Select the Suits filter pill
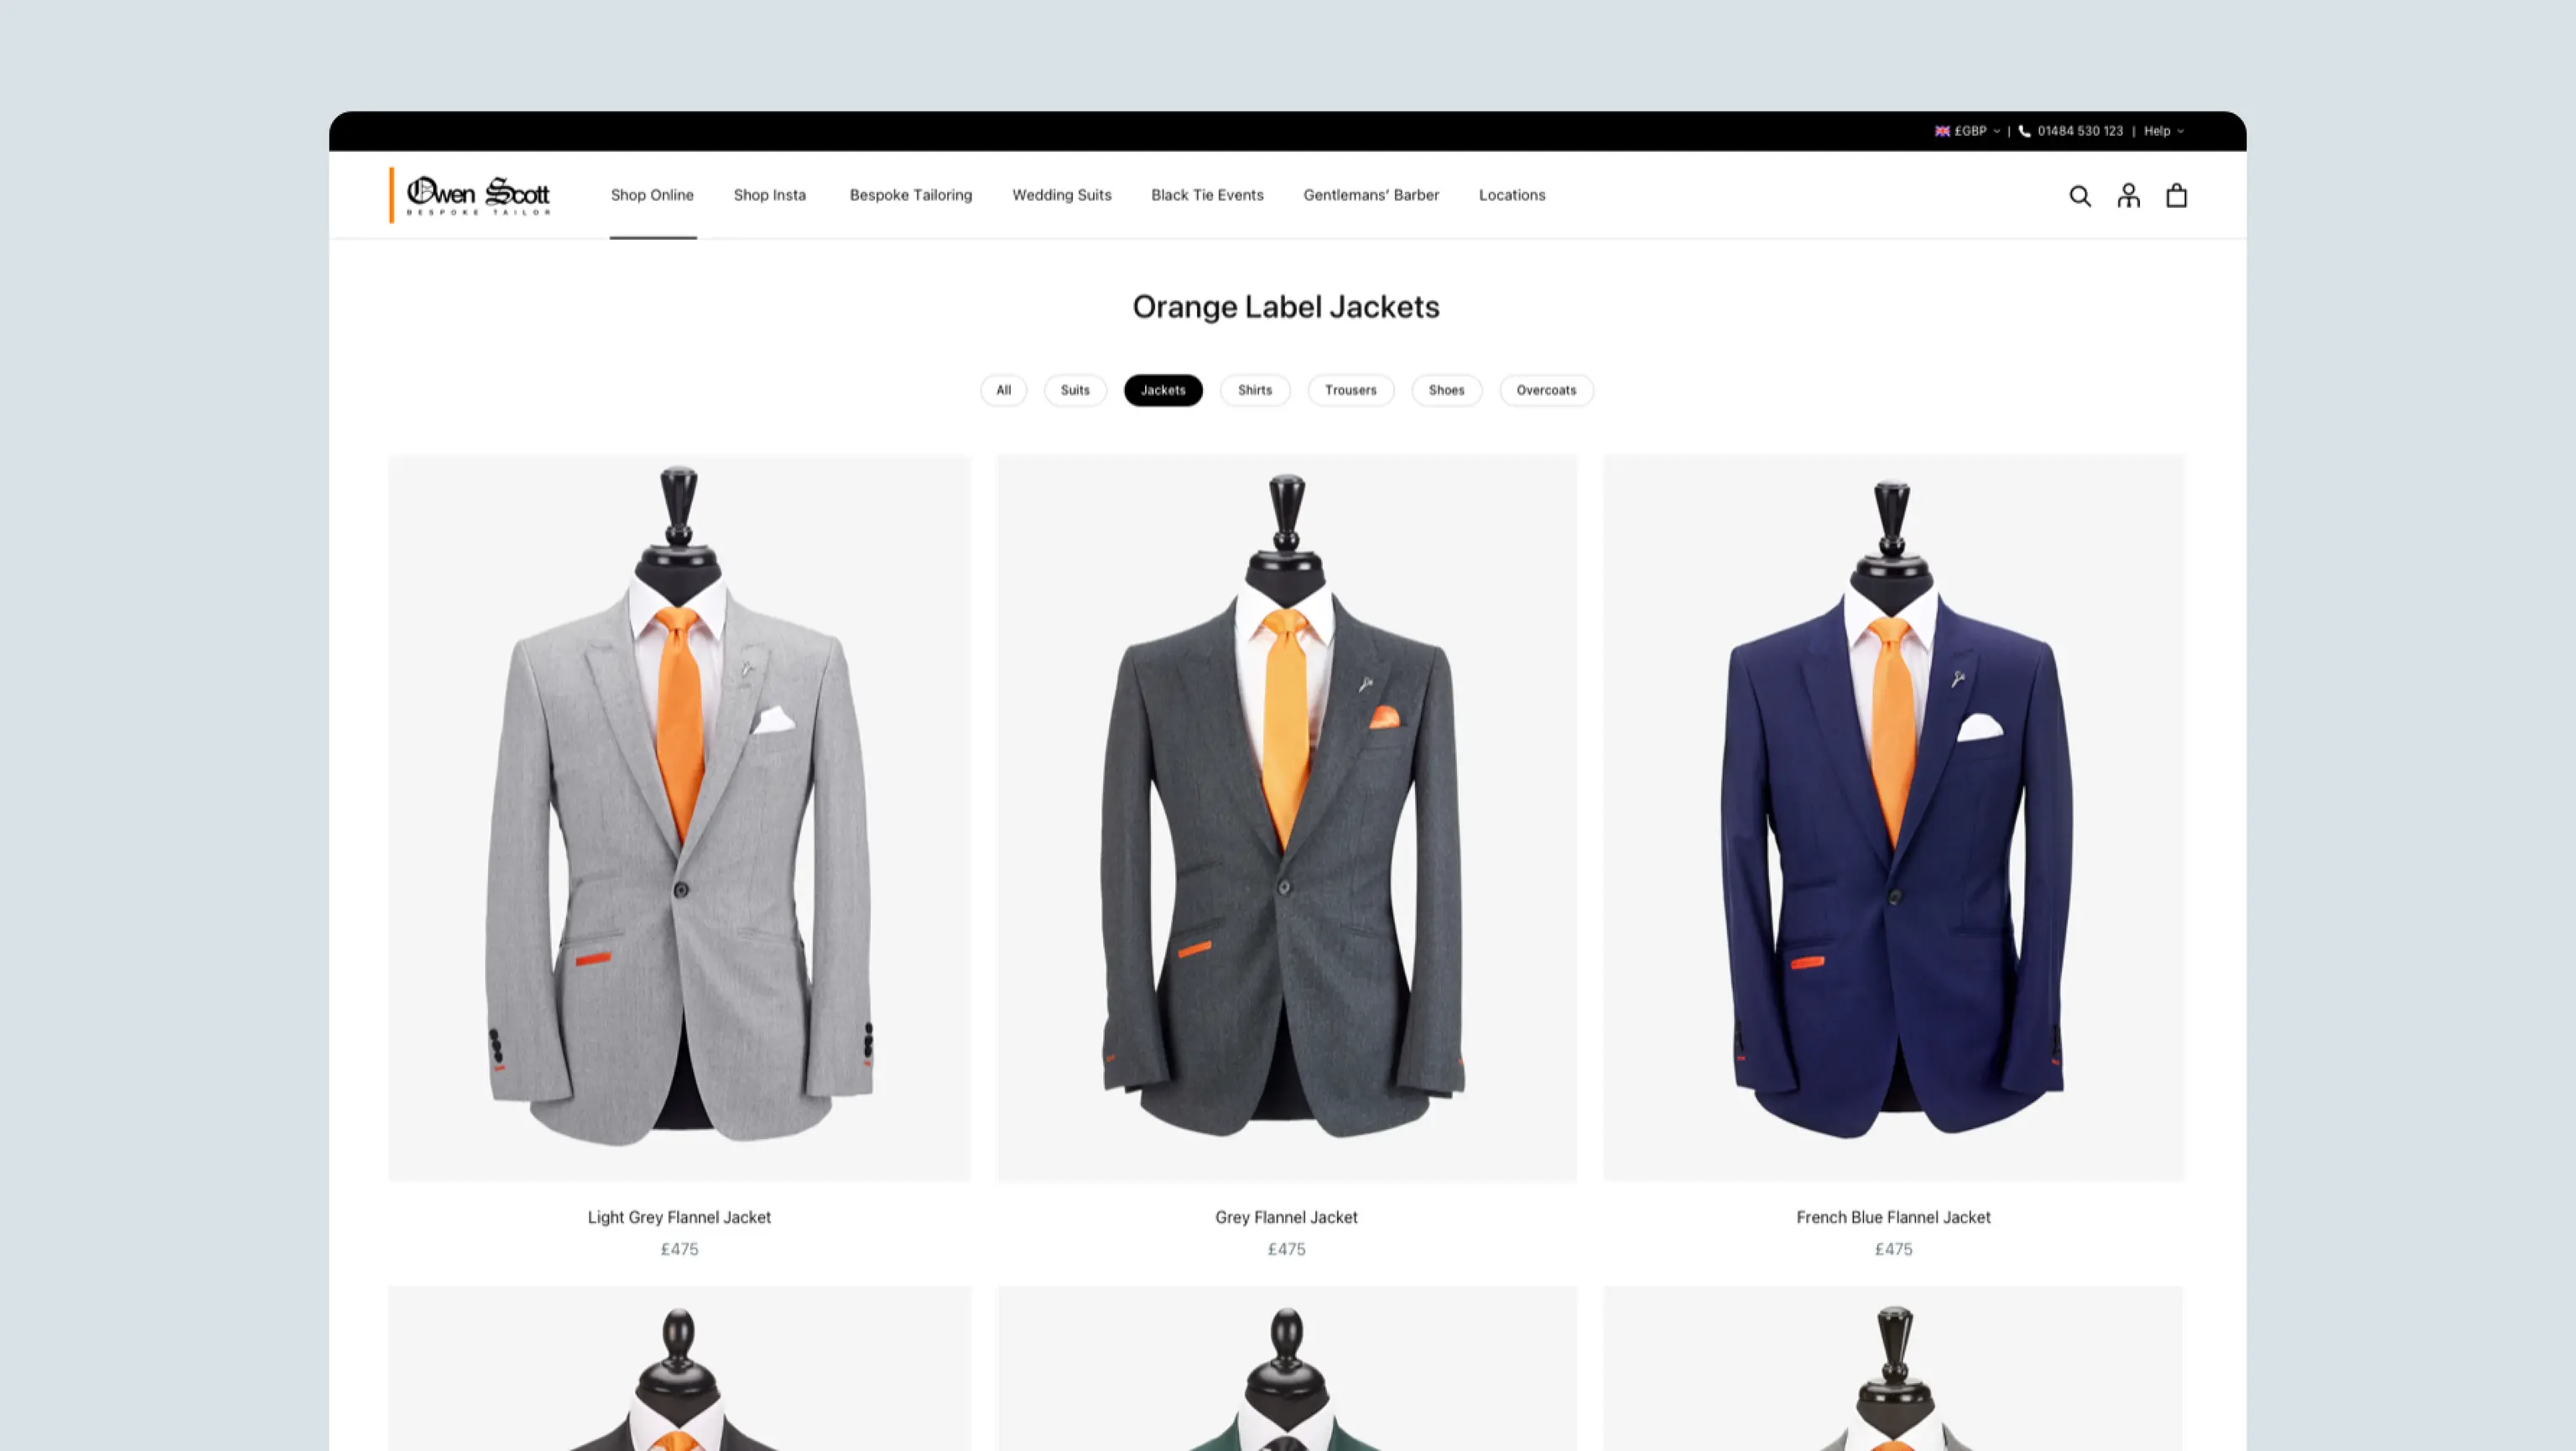 coord(1075,390)
